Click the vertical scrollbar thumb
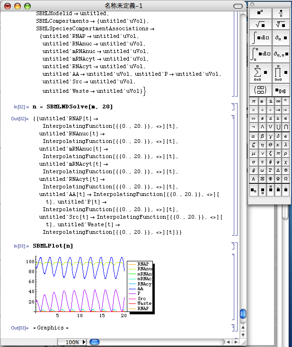This screenshot has width=292, height=347. tap(243, 314)
